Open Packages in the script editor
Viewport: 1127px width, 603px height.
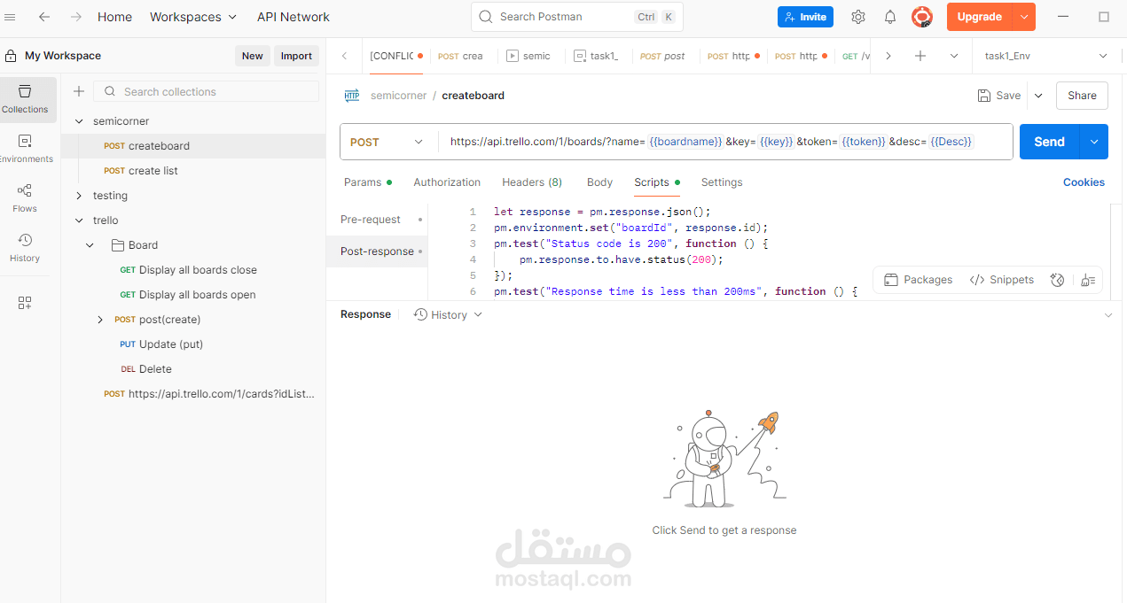coord(919,280)
